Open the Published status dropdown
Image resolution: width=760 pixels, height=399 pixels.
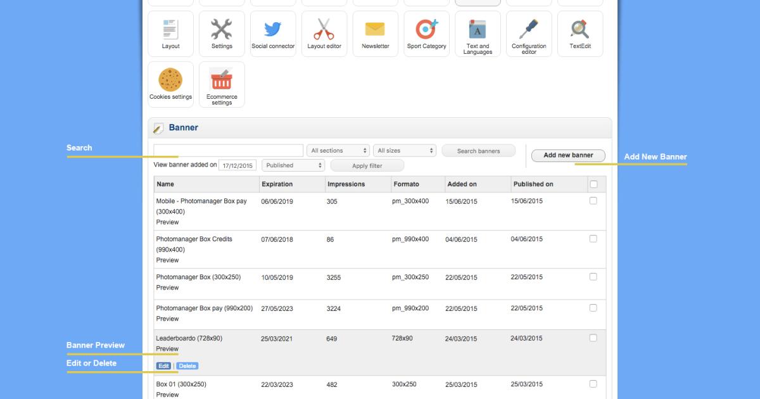point(293,165)
